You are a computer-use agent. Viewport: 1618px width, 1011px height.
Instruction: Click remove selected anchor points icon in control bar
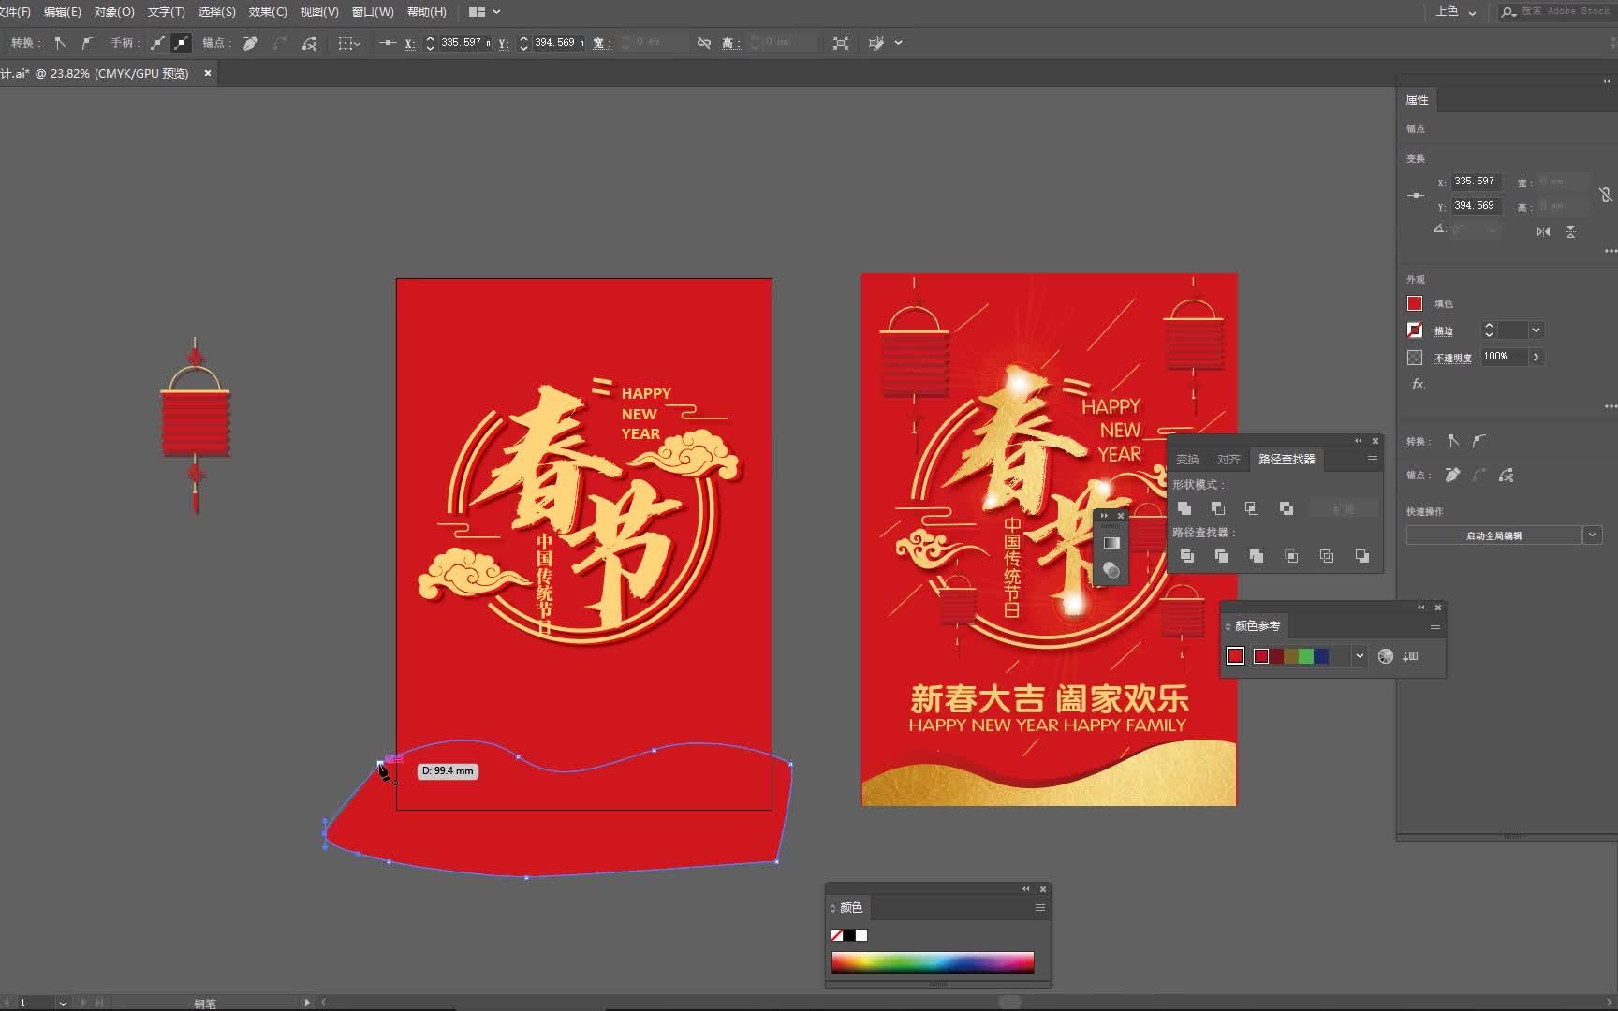click(x=250, y=43)
